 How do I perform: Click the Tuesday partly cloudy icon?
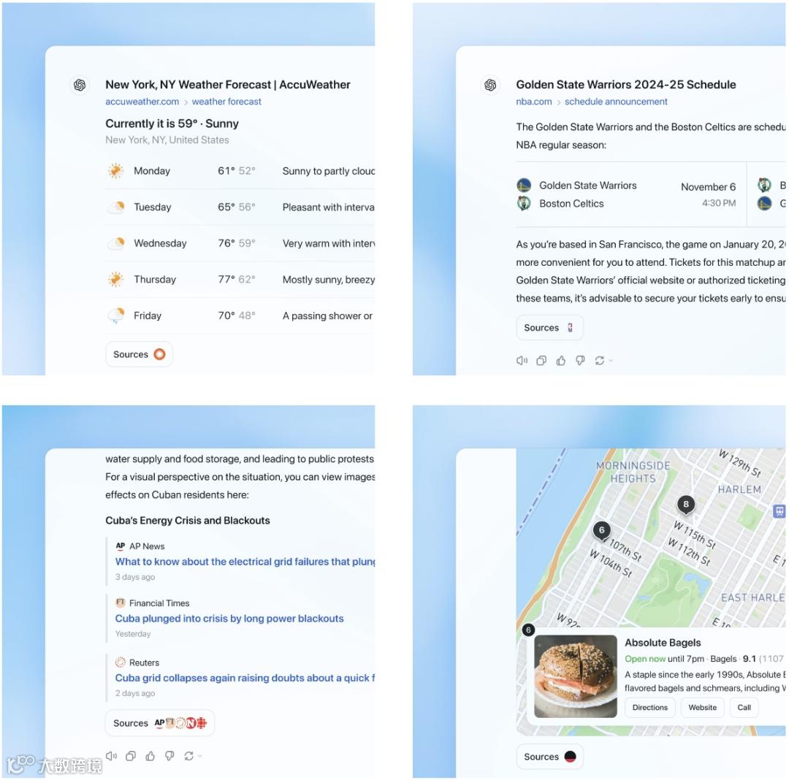(116, 207)
